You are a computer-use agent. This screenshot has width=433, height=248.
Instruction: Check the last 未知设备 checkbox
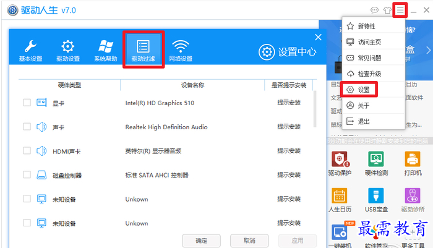coord(27,223)
